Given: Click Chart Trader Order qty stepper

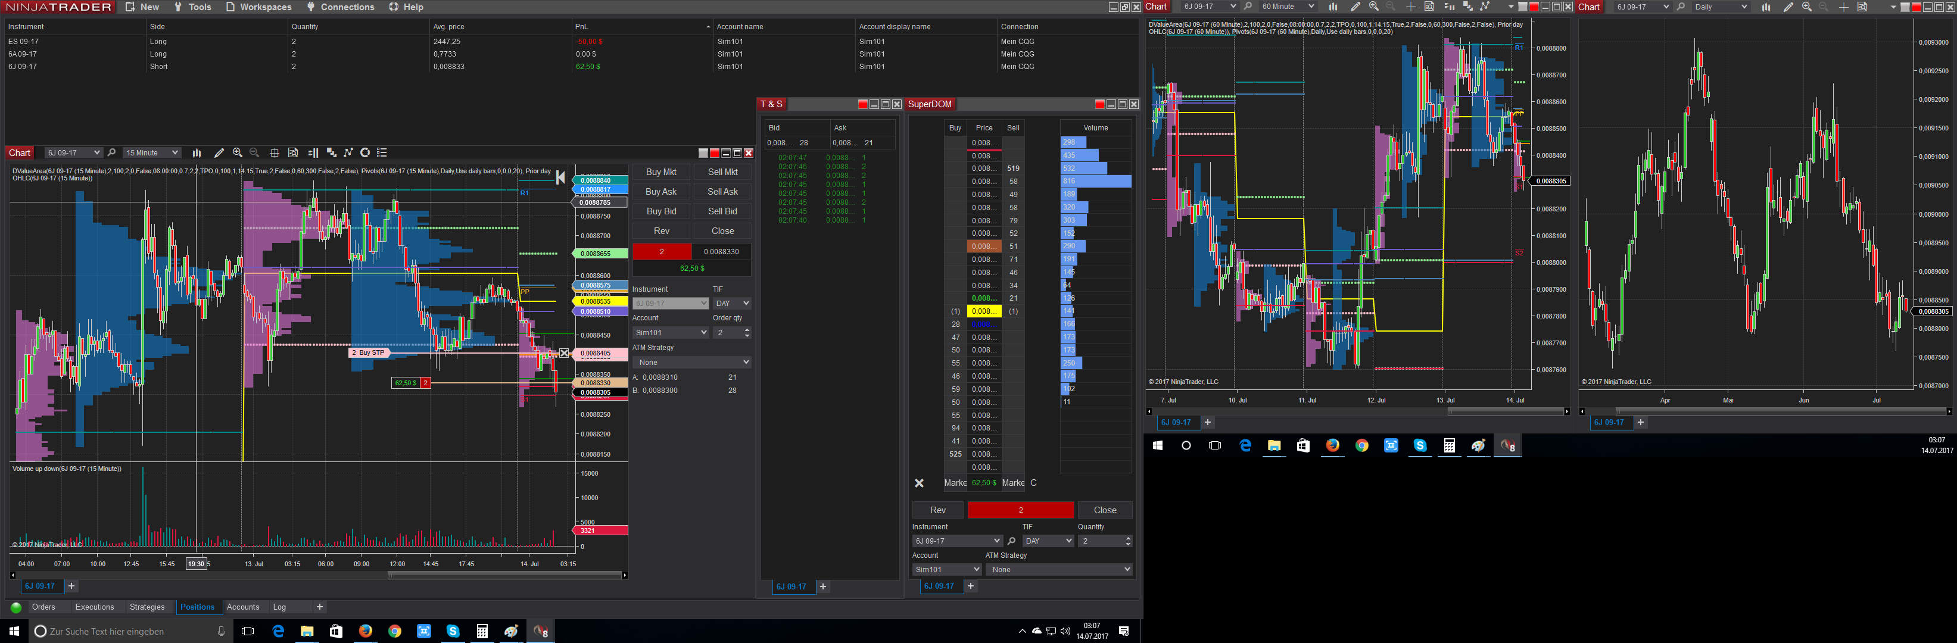Looking at the screenshot, I should 747,332.
